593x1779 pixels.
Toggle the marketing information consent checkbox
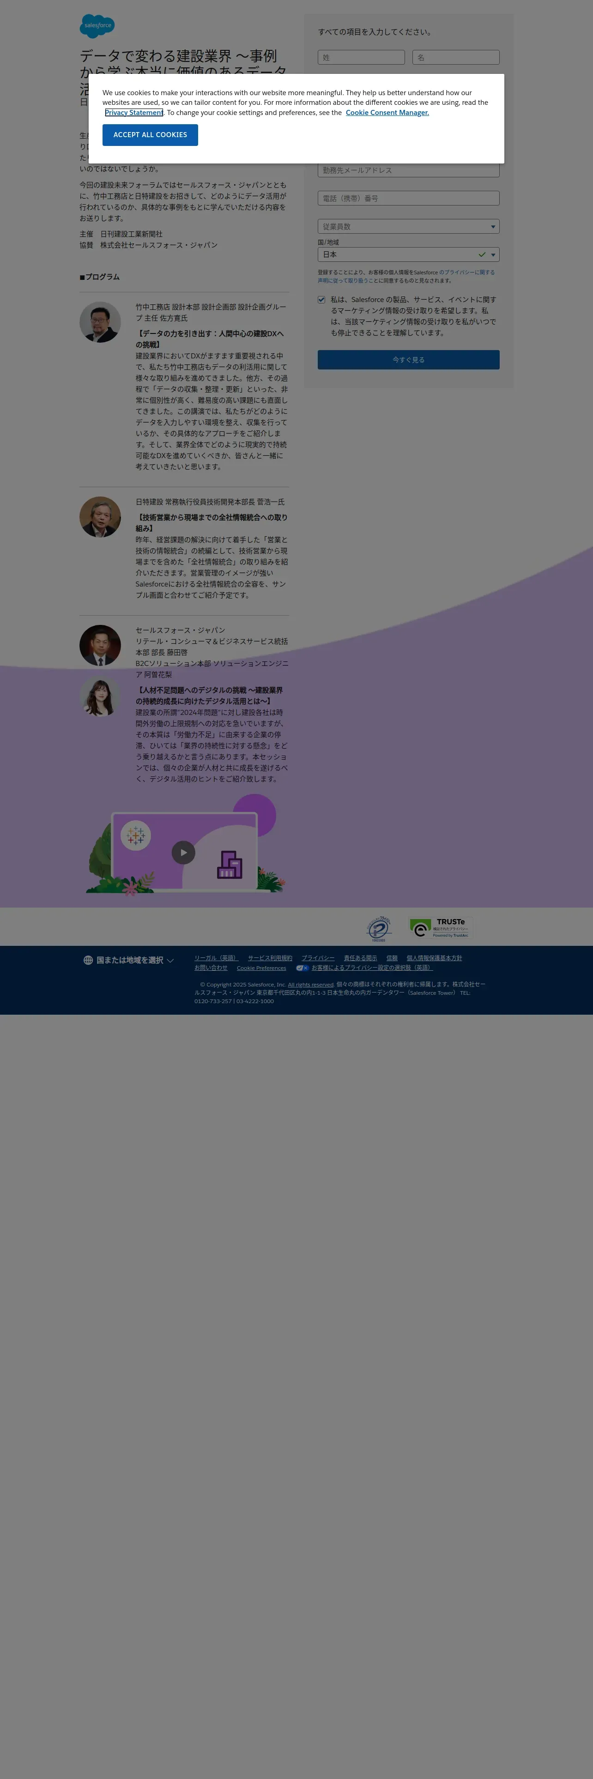coord(322,300)
